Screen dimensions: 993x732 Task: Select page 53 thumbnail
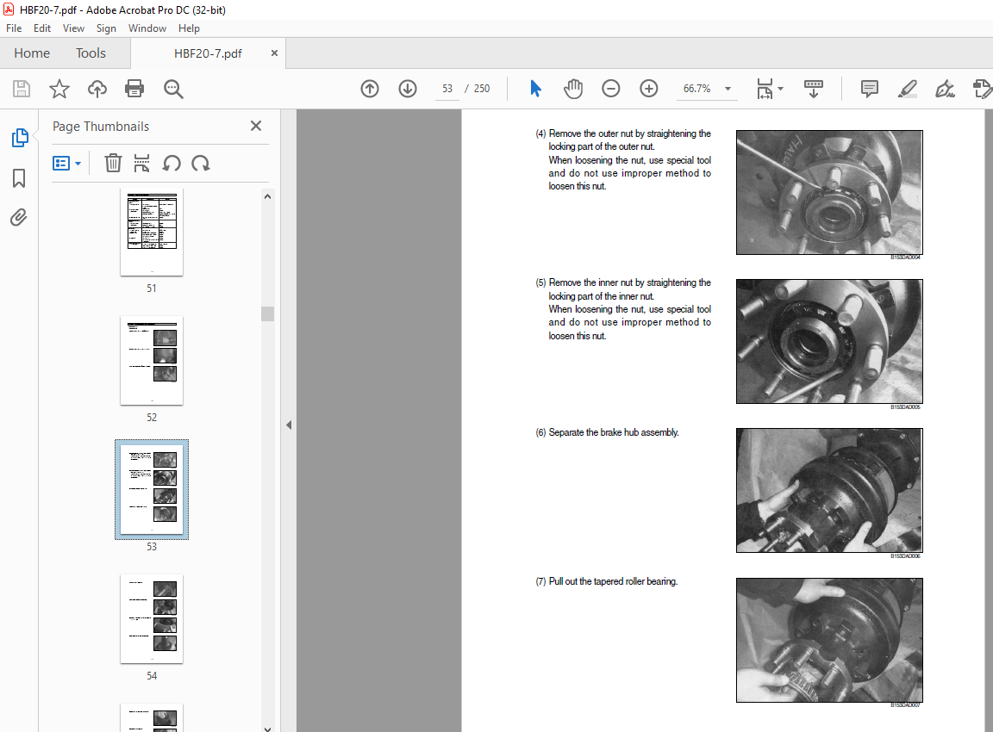152,490
